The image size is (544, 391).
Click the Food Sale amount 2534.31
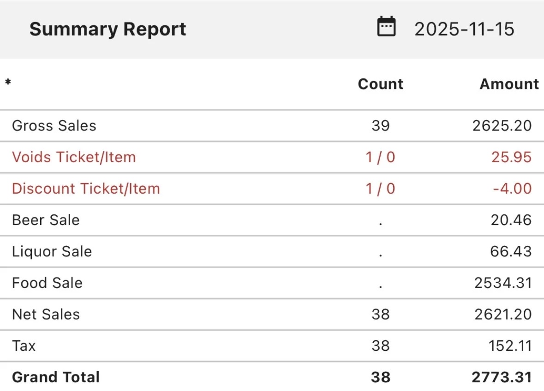tap(502, 283)
